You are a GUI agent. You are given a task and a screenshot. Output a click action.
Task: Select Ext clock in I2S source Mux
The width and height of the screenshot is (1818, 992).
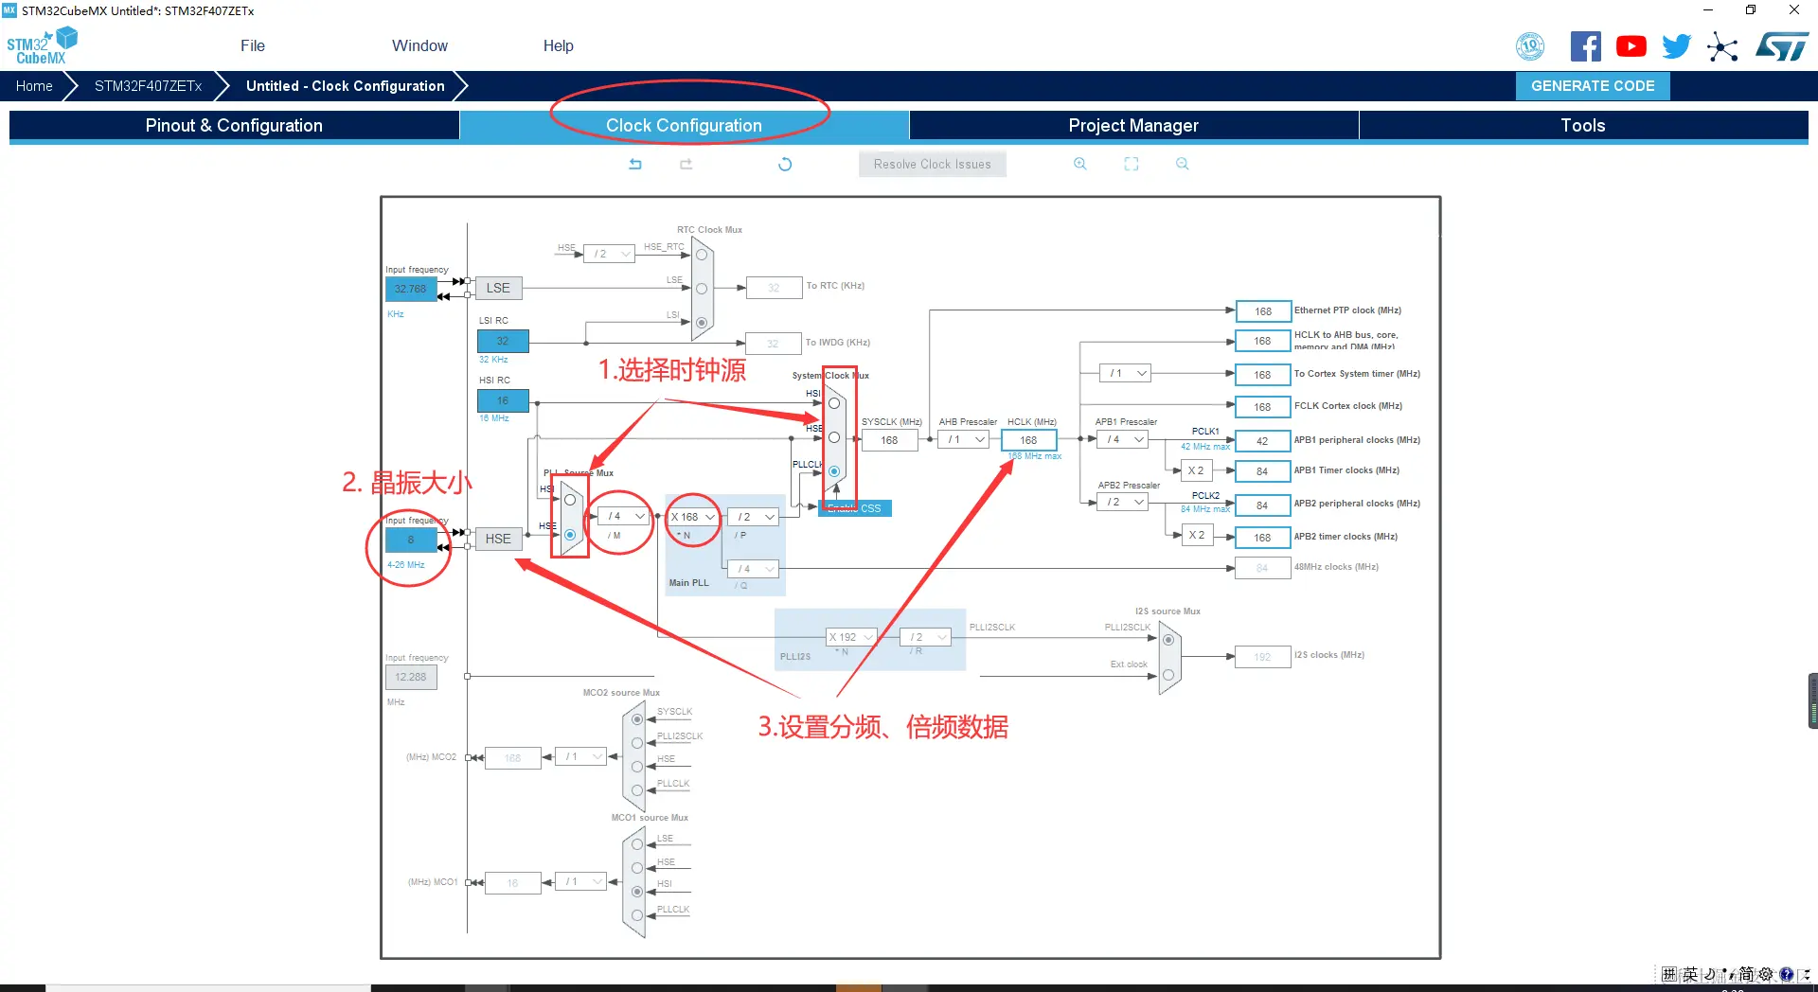pyautogui.click(x=1168, y=675)
